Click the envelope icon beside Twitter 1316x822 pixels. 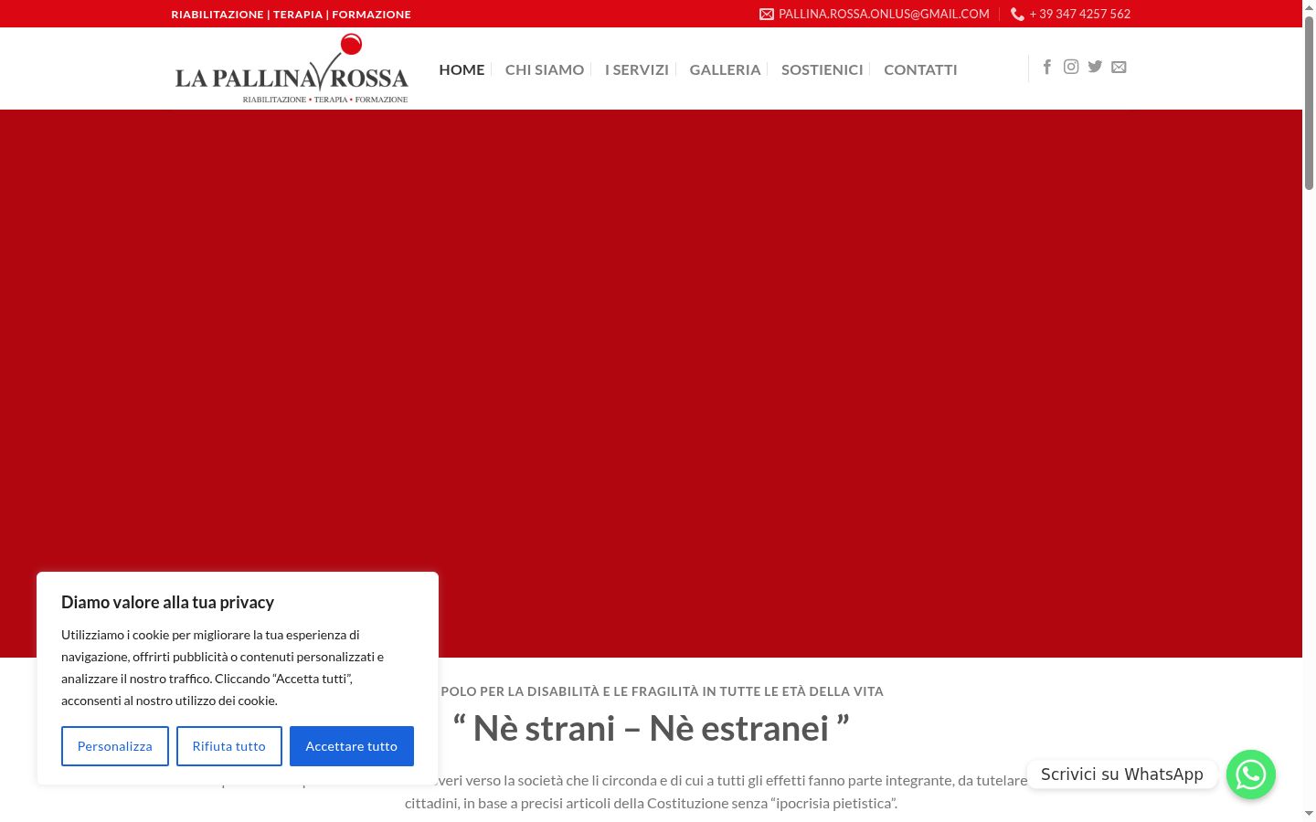(1119, 67)
